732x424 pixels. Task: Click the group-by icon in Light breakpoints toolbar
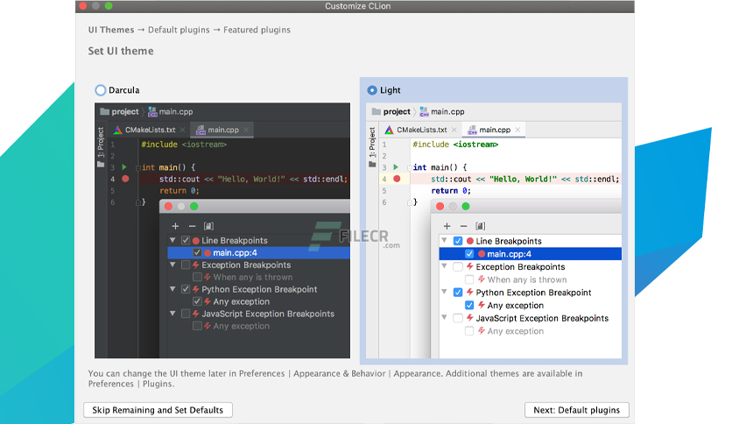click(481, 226)
